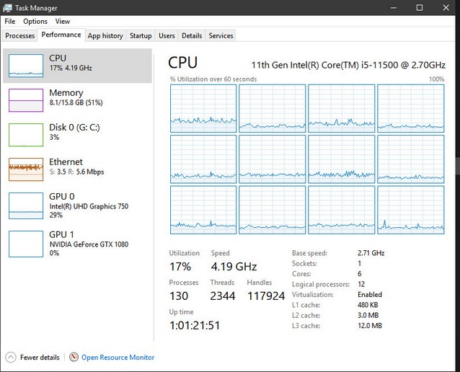Expand the View menu

[63, 22]
